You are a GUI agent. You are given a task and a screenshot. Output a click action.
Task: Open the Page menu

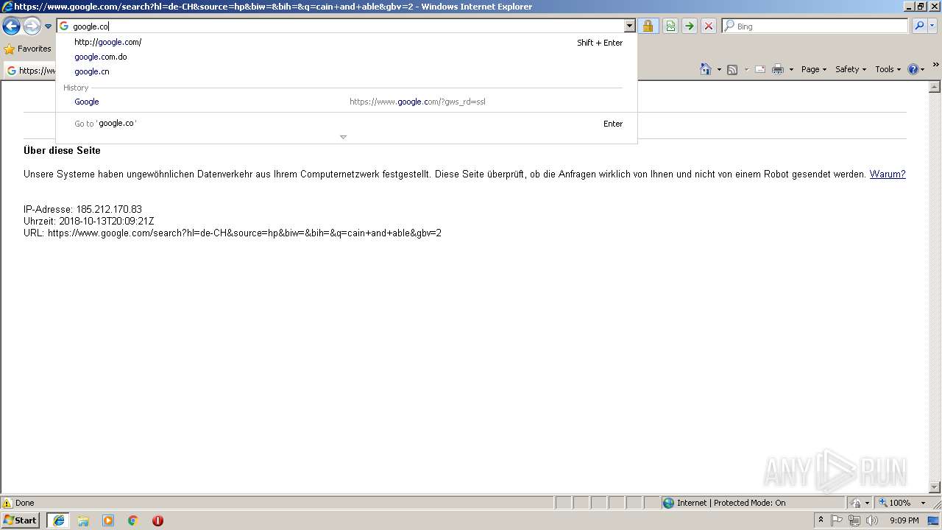click(814, 69)
